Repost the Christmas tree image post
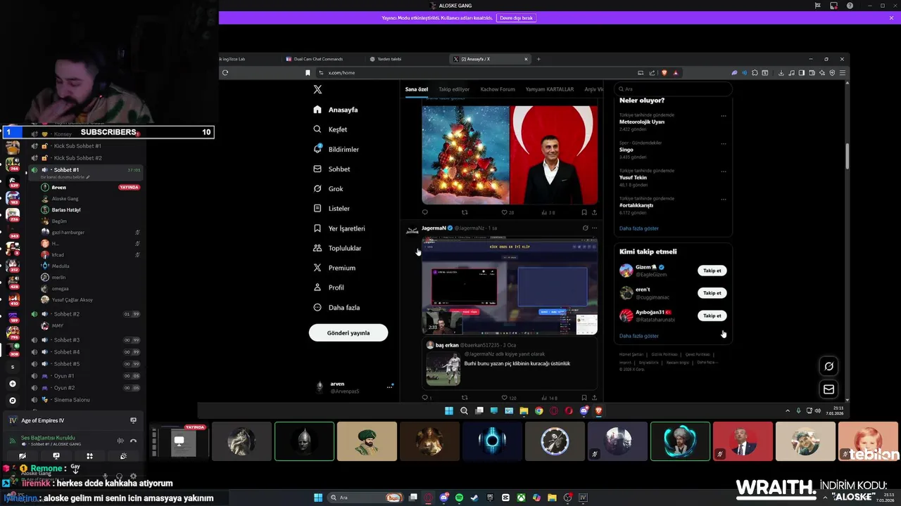 coord(464,212)
